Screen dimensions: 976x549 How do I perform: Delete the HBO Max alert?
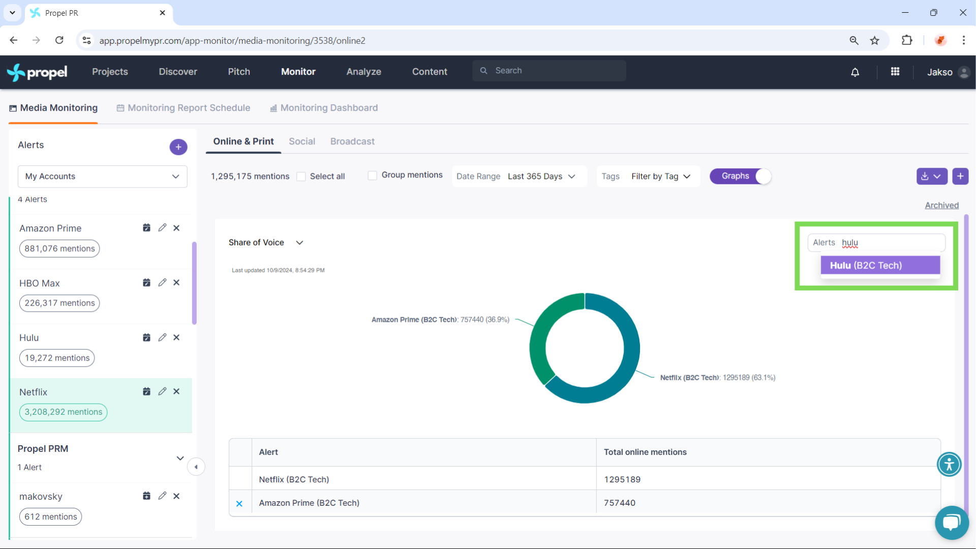click(176, 282)
